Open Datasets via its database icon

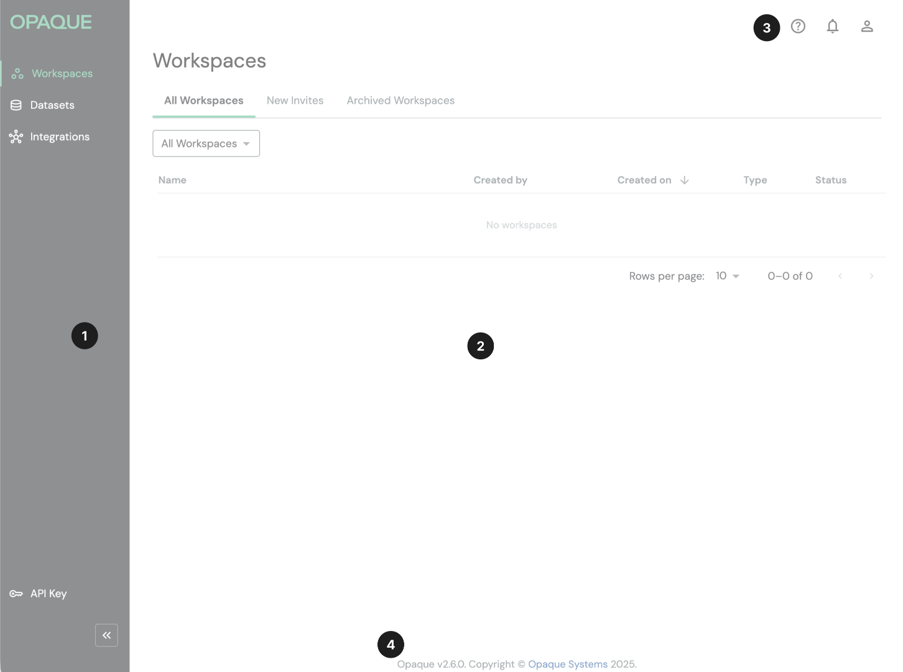[16, 106]
